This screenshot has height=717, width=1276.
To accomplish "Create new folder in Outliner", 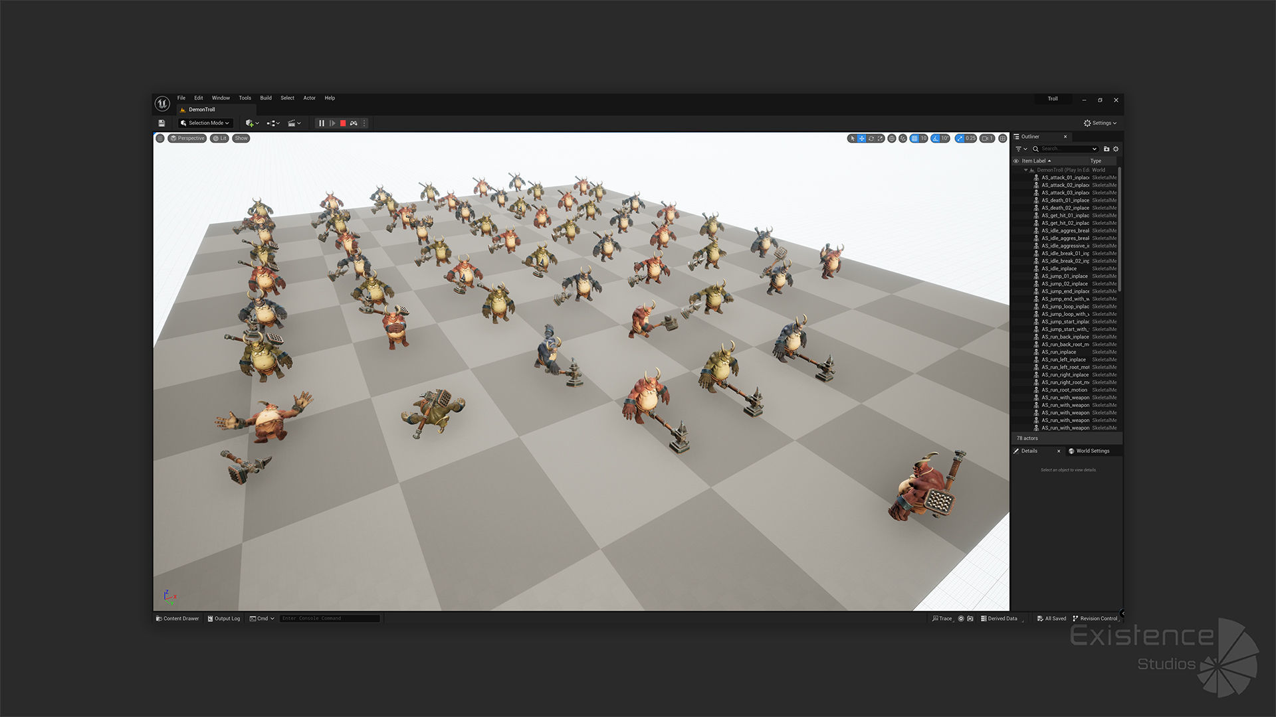I will [1107, 149].
